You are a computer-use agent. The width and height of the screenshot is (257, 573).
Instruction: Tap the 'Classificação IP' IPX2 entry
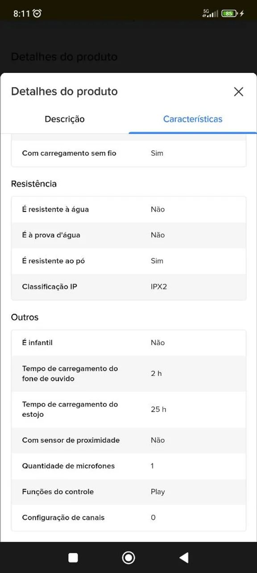[128, 286]
